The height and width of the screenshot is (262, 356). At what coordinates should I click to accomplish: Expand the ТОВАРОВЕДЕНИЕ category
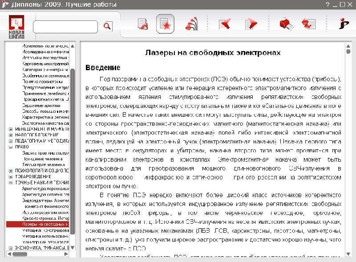10,177
